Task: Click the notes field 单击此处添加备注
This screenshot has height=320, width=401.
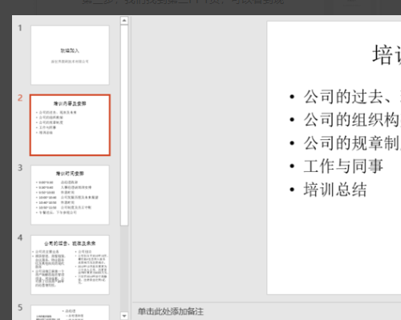Action: tap(171, 311)
